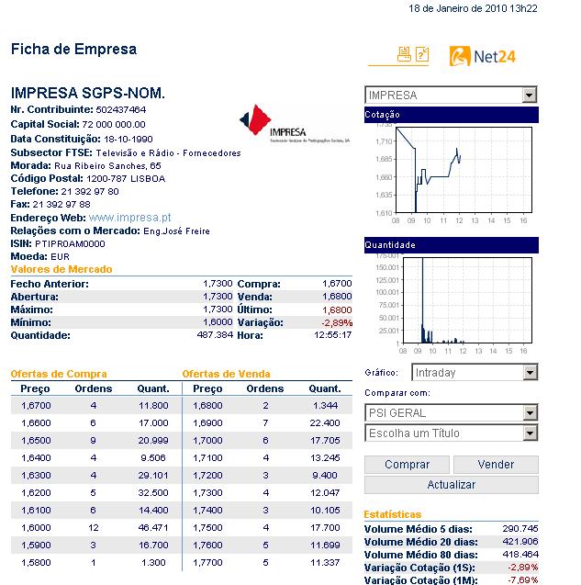The image size is (581, 585).
Task: Click sell offer quantity 10.105
Action: 325,511
